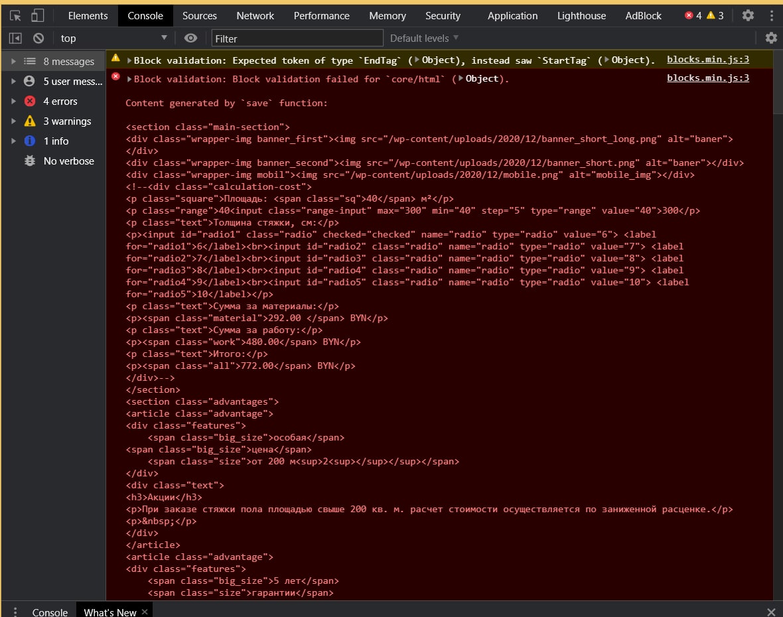Click the '<section class="advantages">' line

pos(202,402)
